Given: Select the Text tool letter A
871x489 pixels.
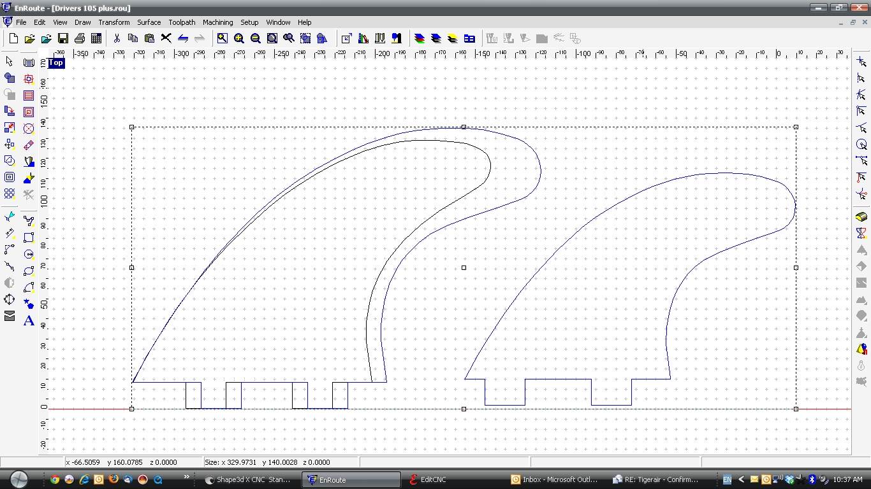Looking at the screenshot, I should point(29,320).
